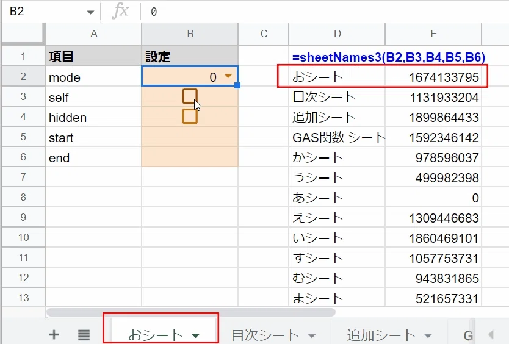Open the おシート tab menu arrow
Screen dimensions: 509x344
195,335
